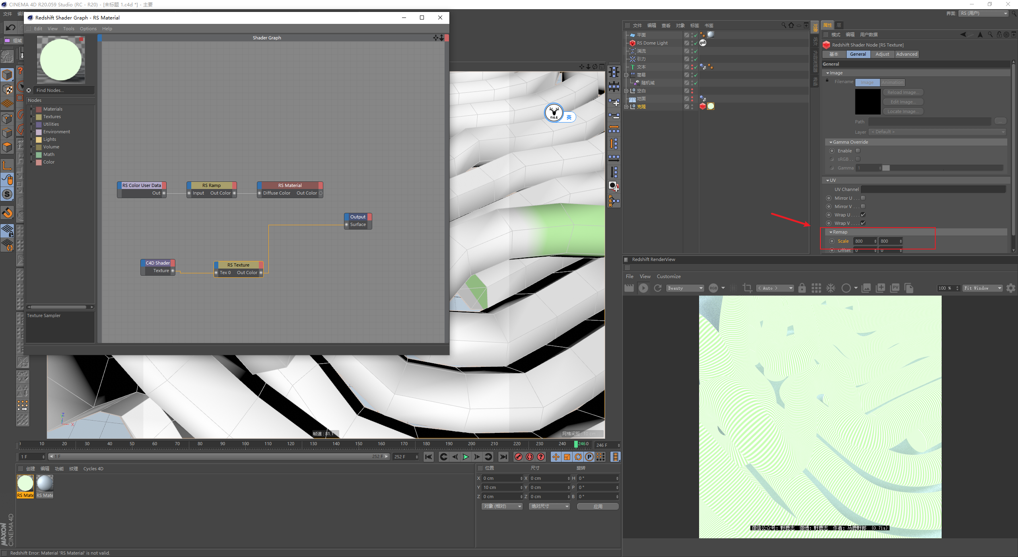Select the RS Color User Data node

(140, 185)
